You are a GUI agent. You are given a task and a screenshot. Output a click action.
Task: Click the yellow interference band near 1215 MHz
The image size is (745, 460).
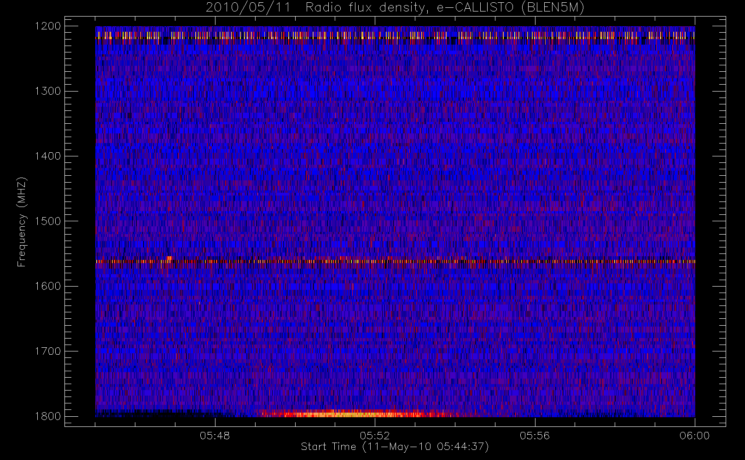395,35
